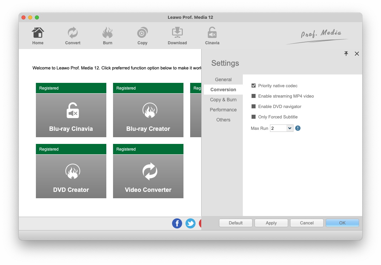Image resolution: width=381 pixels, height=265 pixels.
Task: Open the Download module icon
Action: (x=177, y=34)
